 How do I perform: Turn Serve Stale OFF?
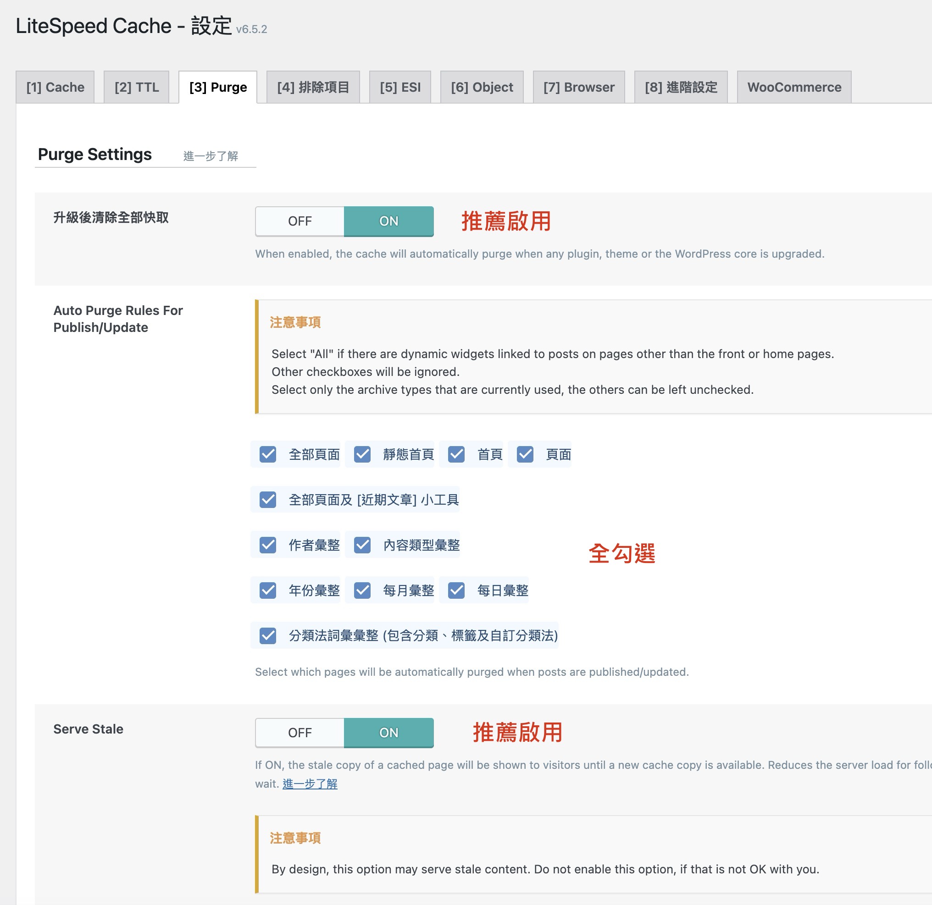coord(300,733)
